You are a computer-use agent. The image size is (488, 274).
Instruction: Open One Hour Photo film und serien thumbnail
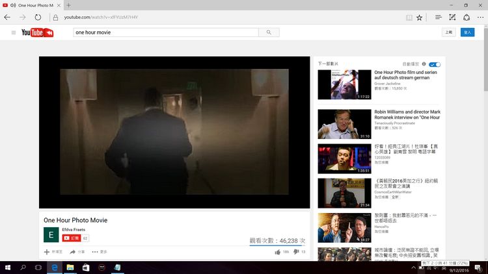[344, 84]
